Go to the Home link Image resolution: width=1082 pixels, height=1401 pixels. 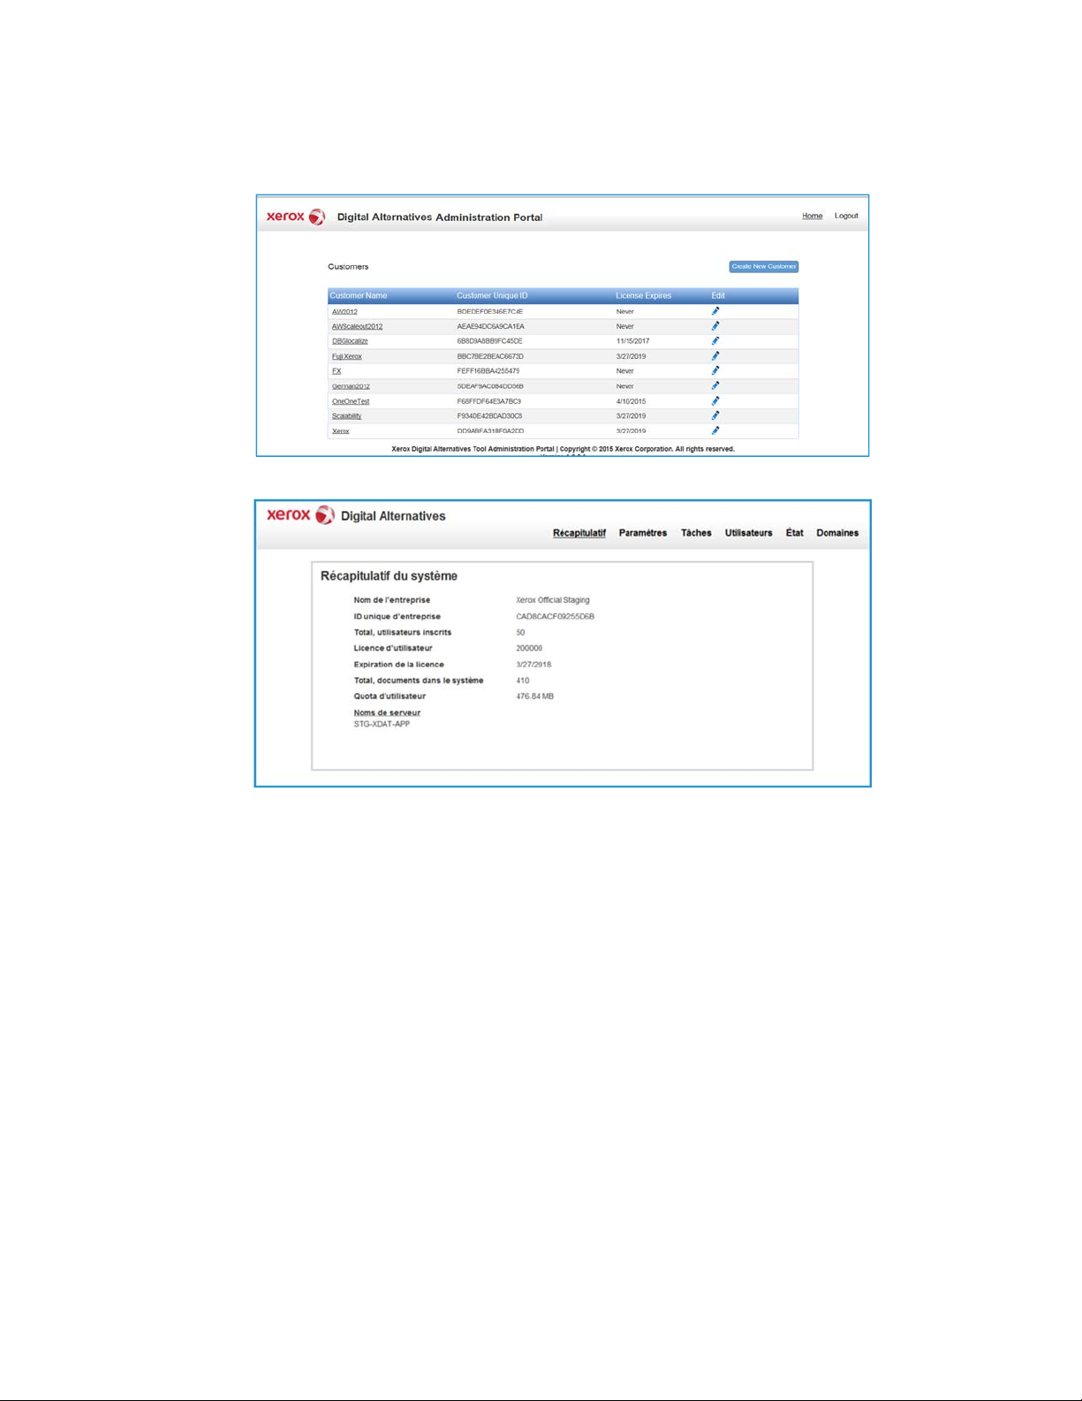(x=813, y=216)
